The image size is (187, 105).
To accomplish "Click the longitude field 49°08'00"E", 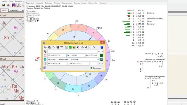I will 79,64.
